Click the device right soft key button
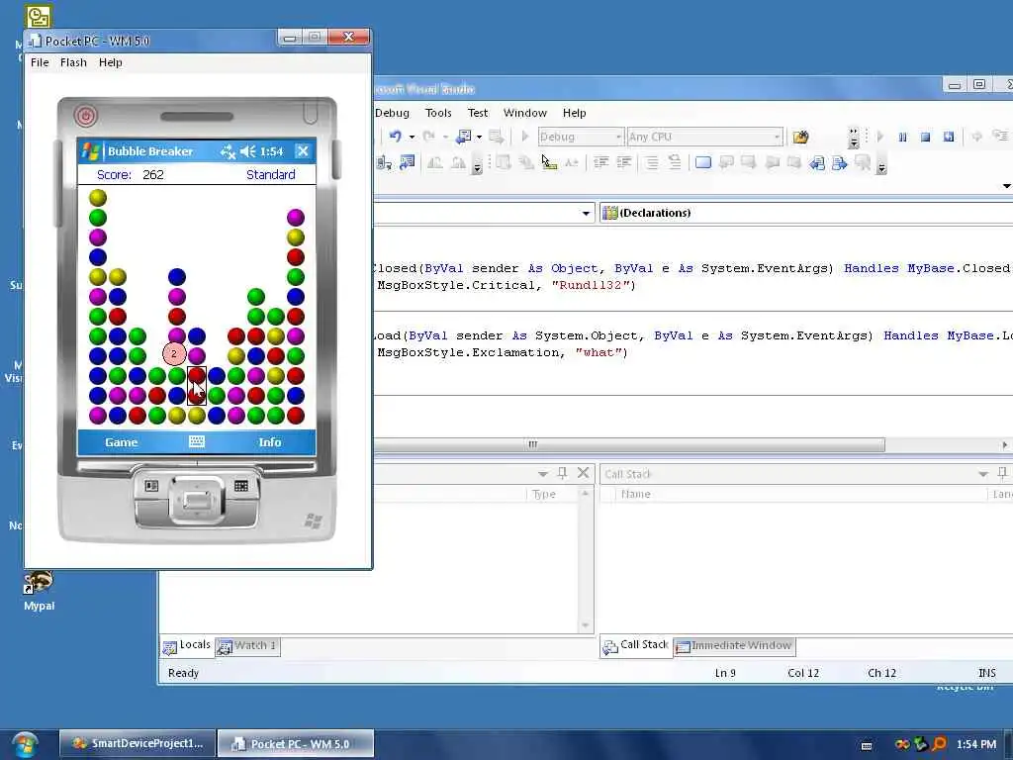 click(241, 486)
